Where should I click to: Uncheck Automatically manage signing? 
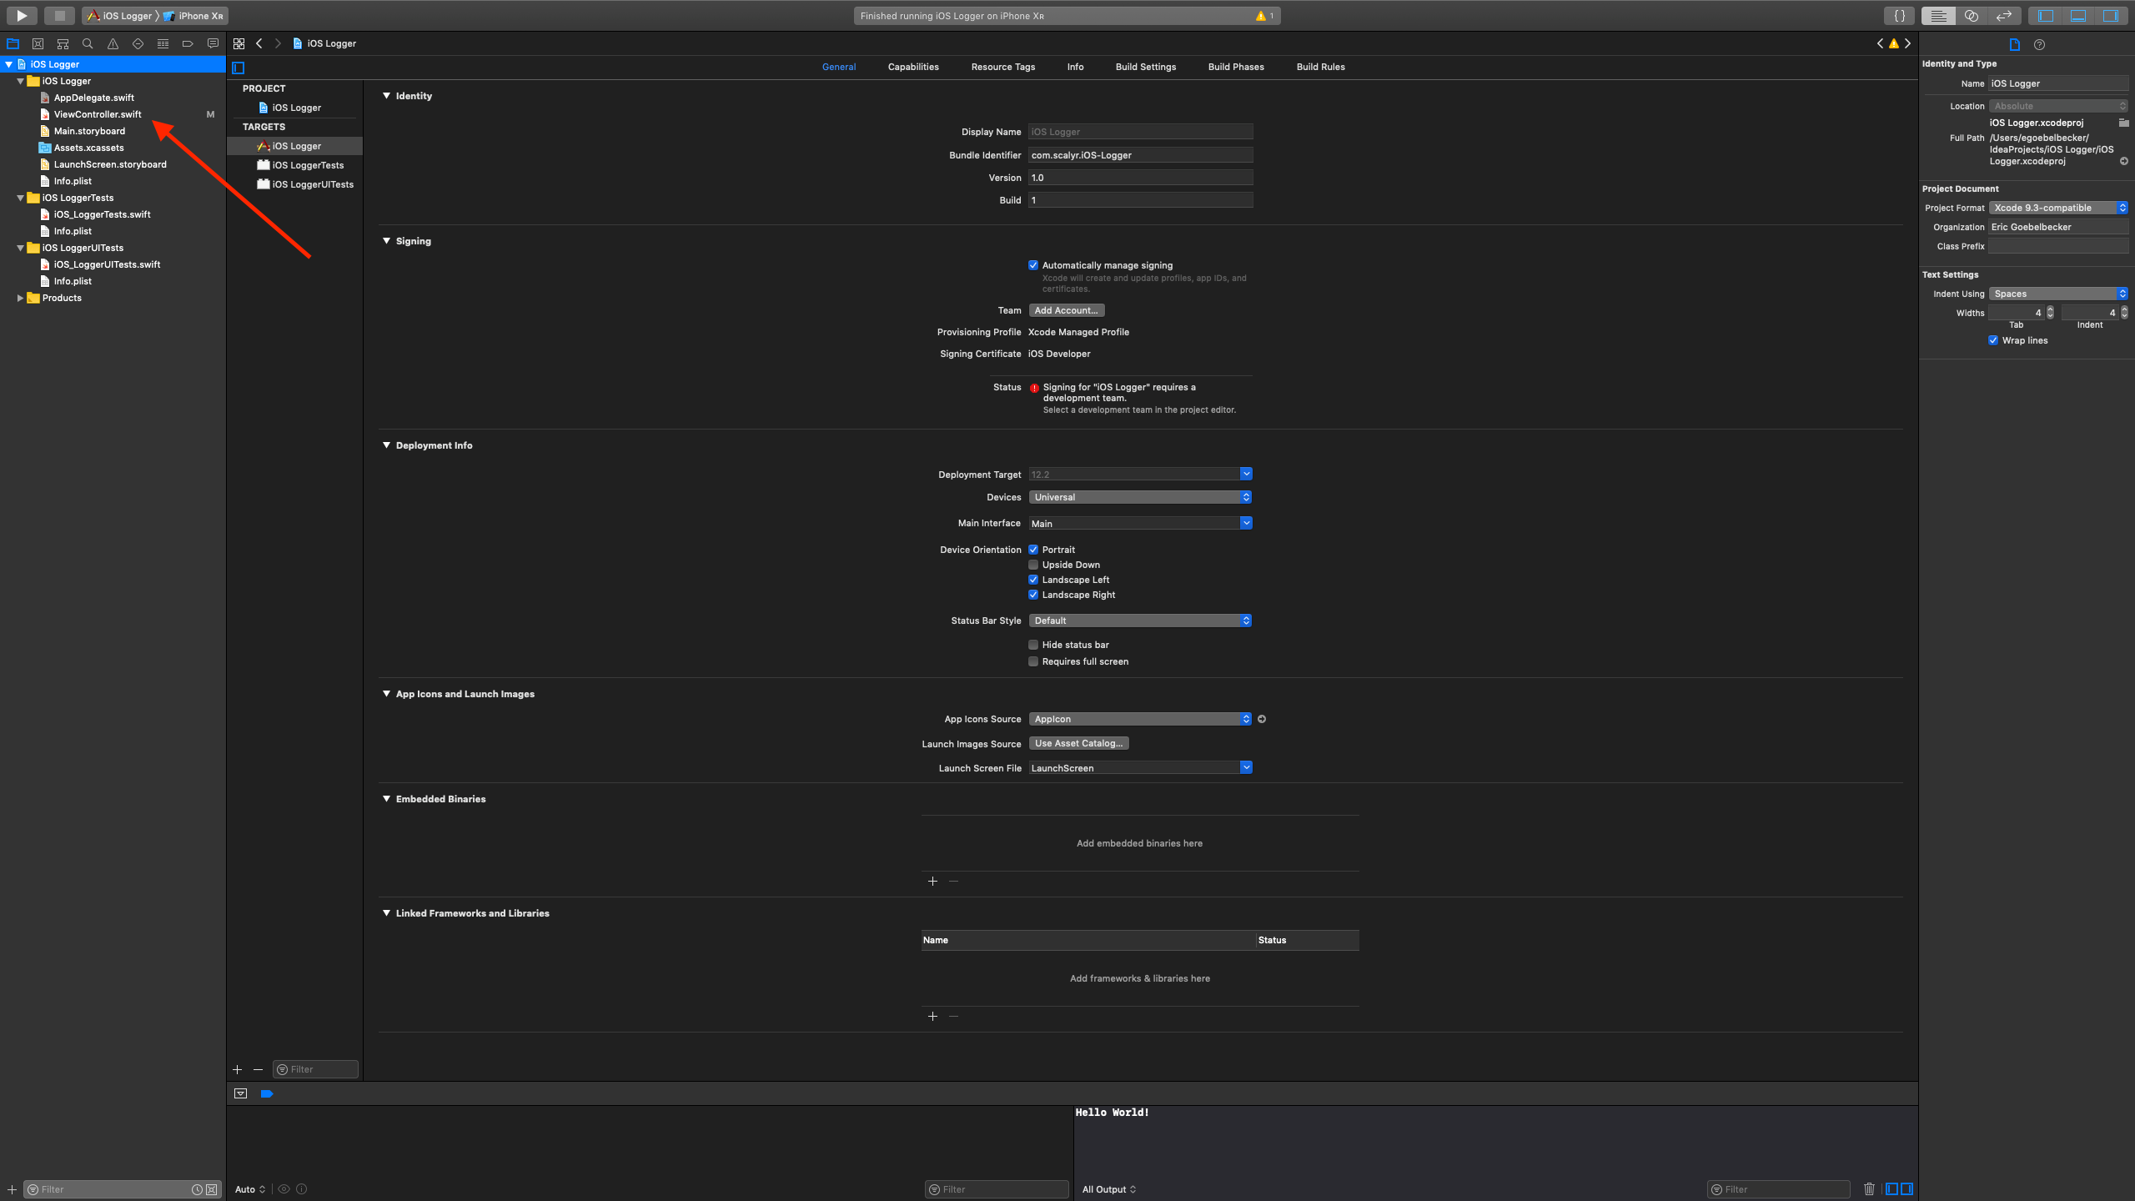pos(1033,265)
